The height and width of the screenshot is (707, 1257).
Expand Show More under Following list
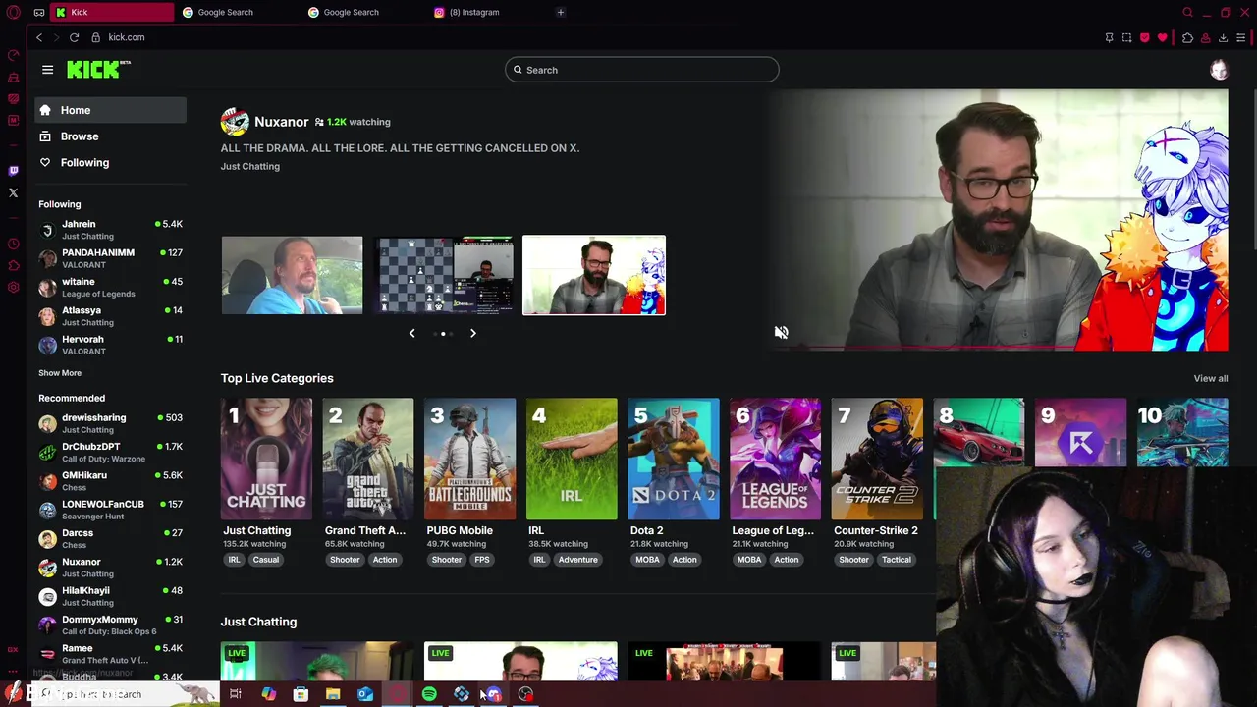coord(60,373)
